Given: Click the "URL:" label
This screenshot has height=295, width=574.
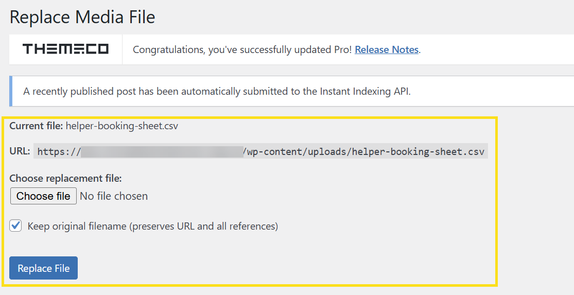Looking at the screenshot, I should [x=20, y=151].
